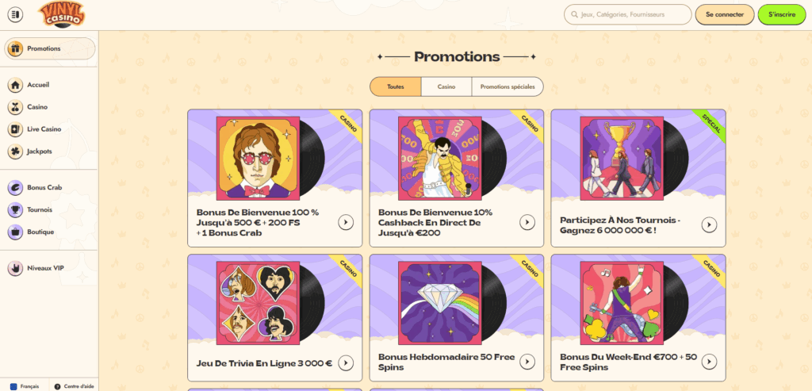Click the S'inscrire button
The width and height of the screenshot is (812, 391).
782,14
